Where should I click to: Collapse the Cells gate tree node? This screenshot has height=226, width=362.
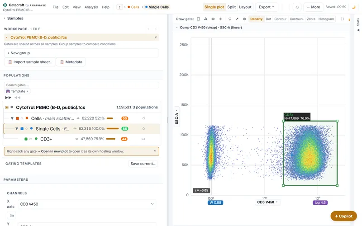(12, 118)
